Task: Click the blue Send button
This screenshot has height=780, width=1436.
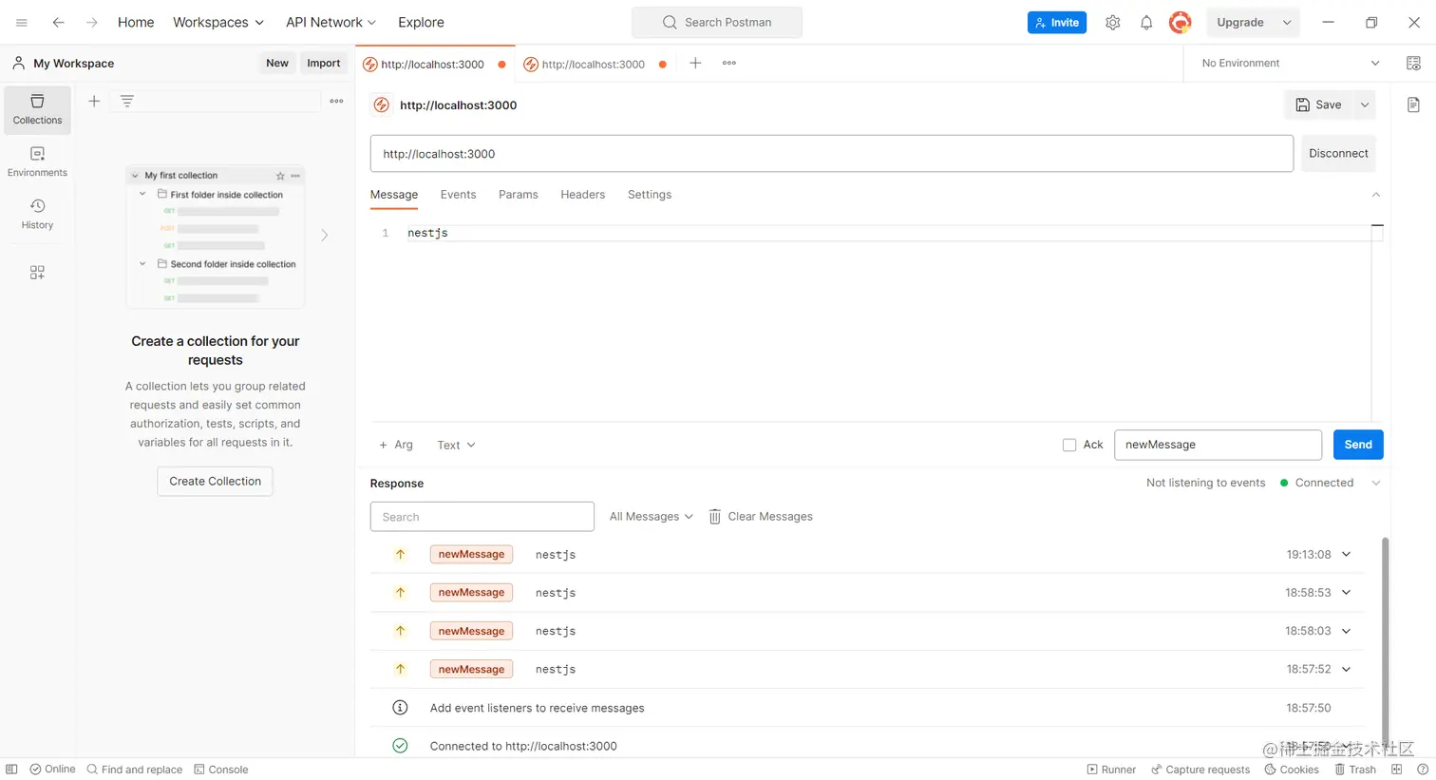Action: pyautogui.click(x=1357, y=445)
